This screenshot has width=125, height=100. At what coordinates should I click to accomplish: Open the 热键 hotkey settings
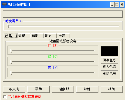click(87, 89)
